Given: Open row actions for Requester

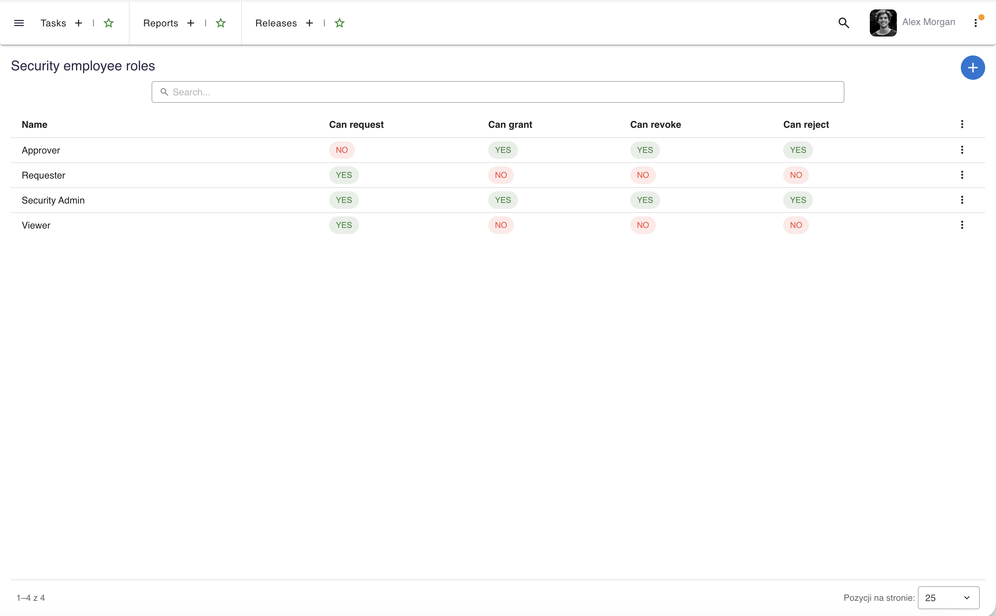Looking at the screenshot, I should [x=962, y=175].
